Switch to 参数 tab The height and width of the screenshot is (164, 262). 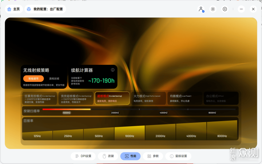point(153,156)
